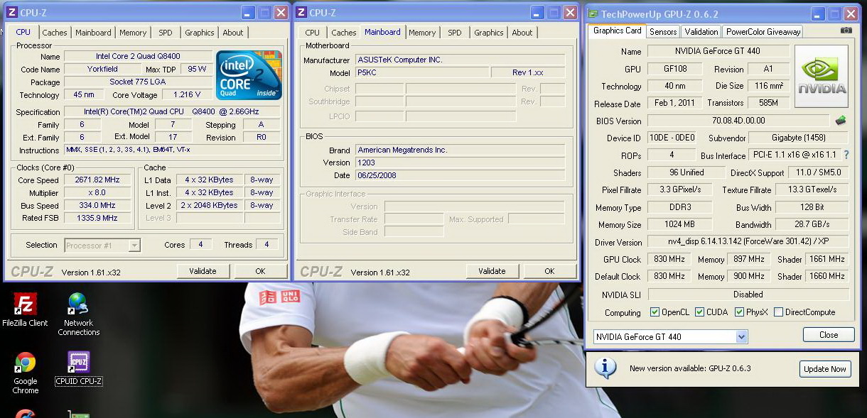This screenshot has height=418, width=867.
Task: Click Validate in first CPU-Z window
Action: (x=203, y=271)
